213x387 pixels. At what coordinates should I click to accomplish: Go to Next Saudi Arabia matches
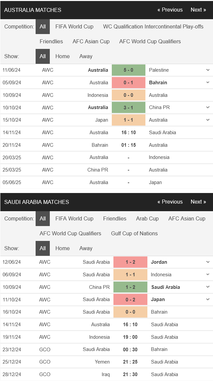[x=198, y=202]
